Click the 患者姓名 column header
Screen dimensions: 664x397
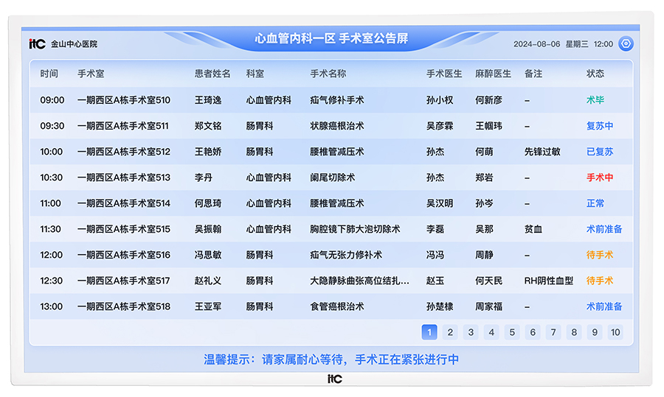pos(212,74)
